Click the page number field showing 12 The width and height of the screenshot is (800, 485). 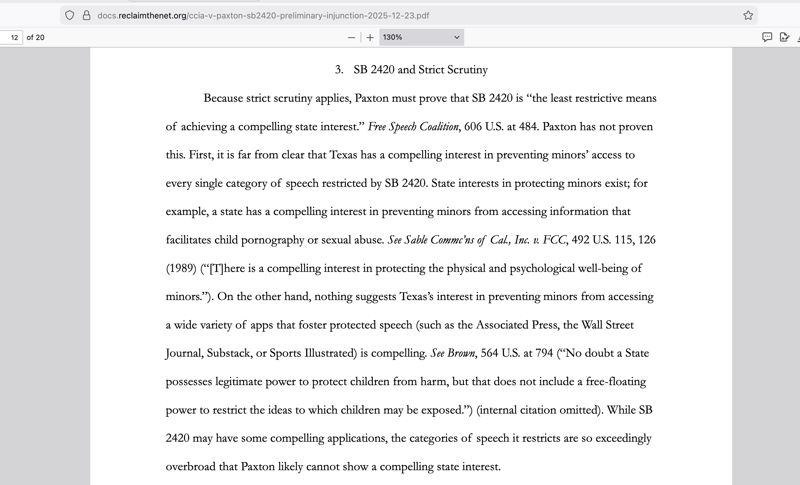click(x=14, y=38)
